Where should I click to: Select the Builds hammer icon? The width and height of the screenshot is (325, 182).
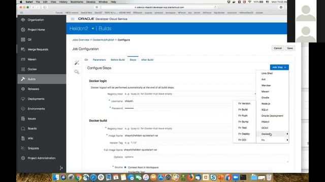pyautogui.click(x=23, y=79)
